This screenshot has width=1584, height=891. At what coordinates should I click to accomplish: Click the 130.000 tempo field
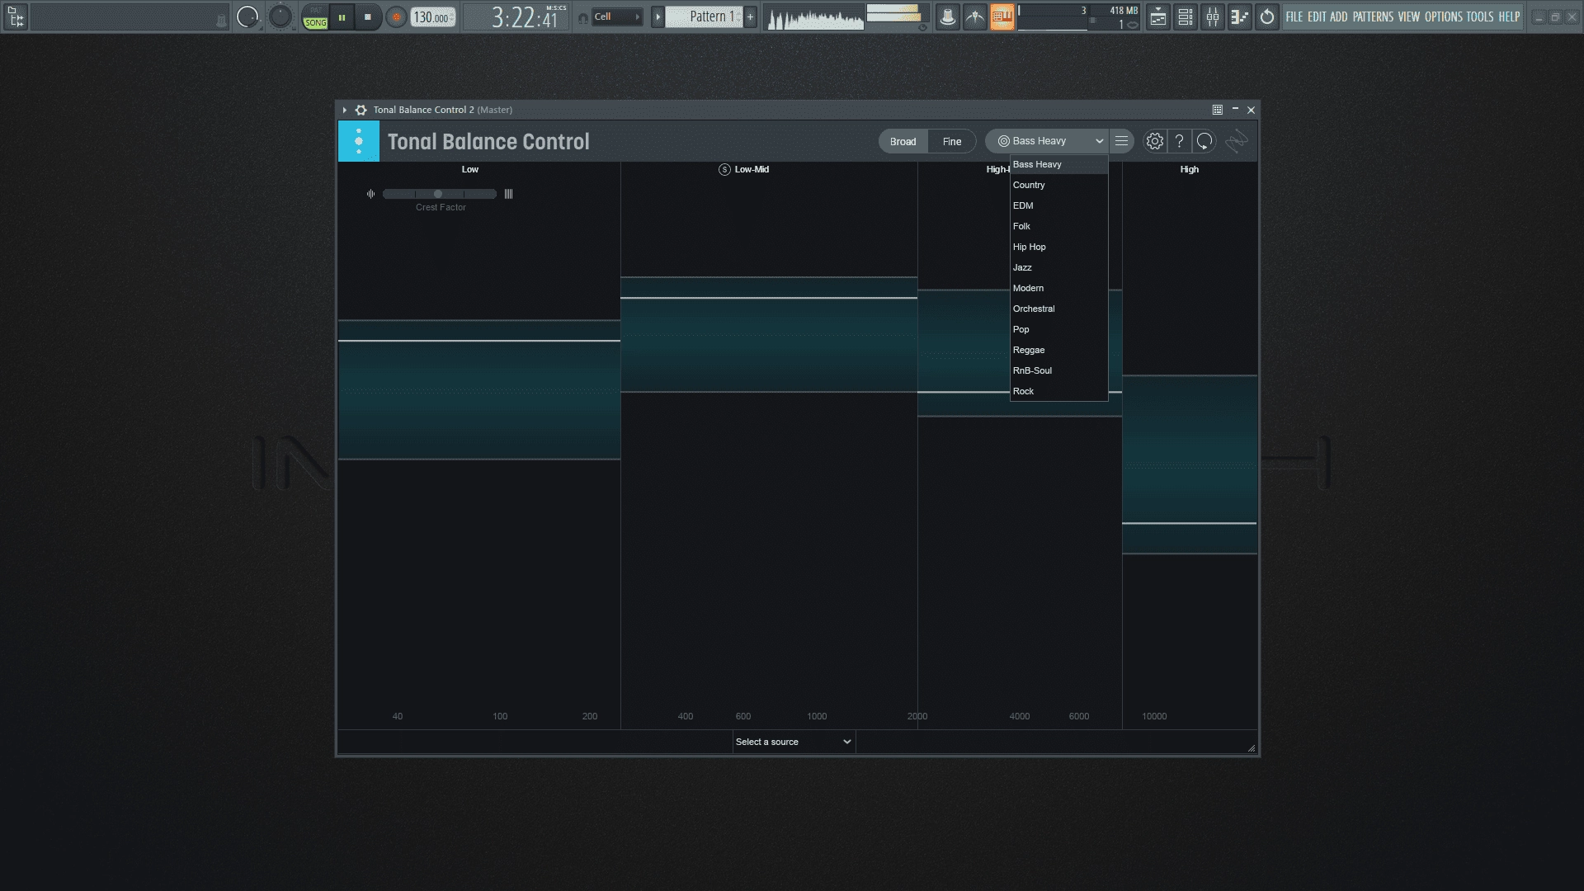[433, 17]
